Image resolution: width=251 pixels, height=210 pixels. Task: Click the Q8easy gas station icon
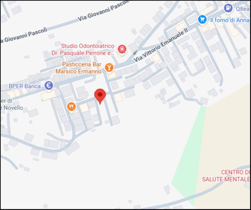228,8
